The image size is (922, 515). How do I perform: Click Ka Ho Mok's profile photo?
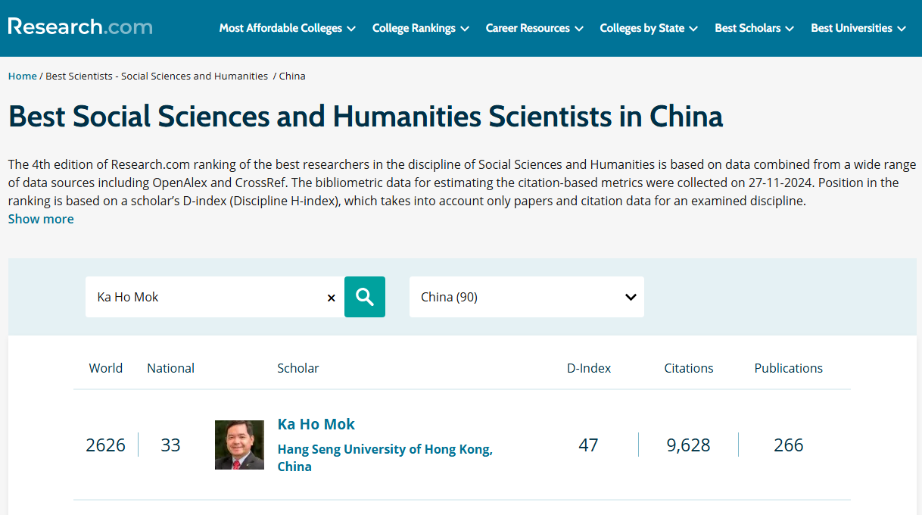[x=239, y=445]
